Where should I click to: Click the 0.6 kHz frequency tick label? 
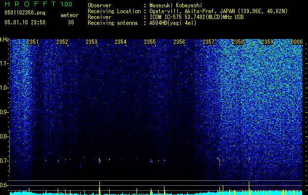click(x=4, y=185)
